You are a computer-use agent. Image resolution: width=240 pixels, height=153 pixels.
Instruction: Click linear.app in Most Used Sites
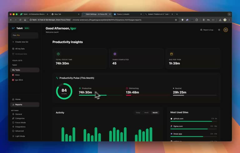[178, 134]
